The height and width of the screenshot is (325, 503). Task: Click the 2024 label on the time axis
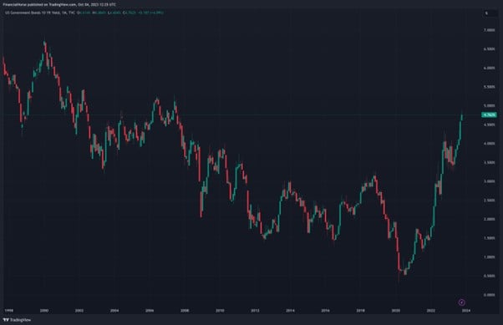click(465, 311)
